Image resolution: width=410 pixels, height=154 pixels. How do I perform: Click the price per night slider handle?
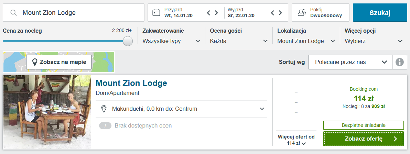point(128,41)
